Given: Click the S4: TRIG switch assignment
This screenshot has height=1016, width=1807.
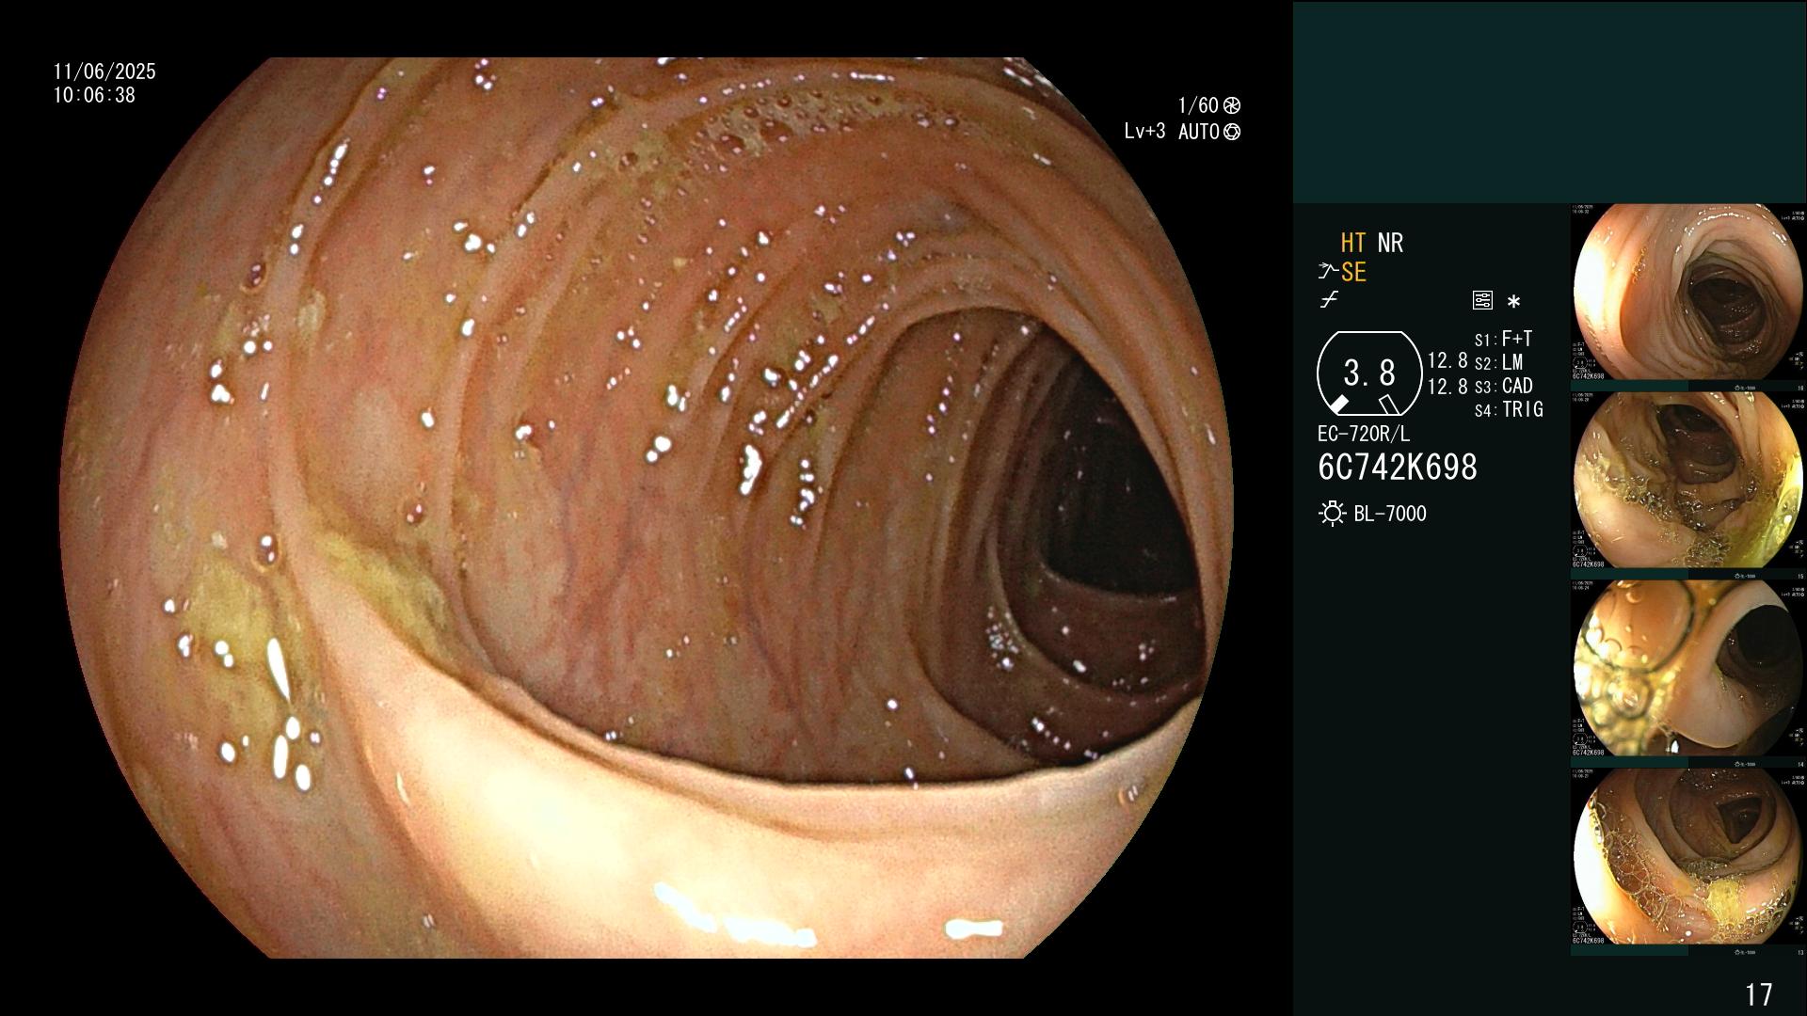Looking at the screenshot, I should click(1509, 409).
